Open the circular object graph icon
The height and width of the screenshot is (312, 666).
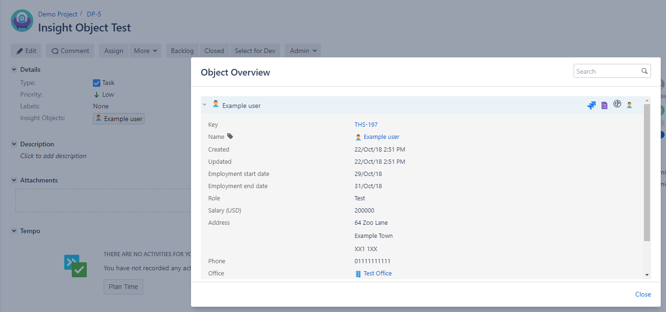pyautogui.click(x=617, y=104)
